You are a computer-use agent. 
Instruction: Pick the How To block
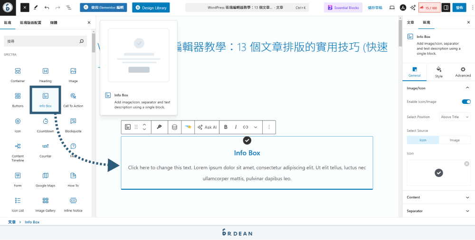pyautogui.click(x=73, y=180)
